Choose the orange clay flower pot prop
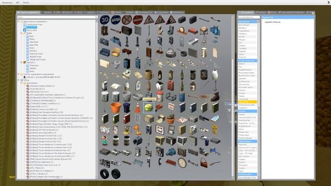Image resolution: width=331 pixels, height=186 pixels. click(x=116, y=107)
